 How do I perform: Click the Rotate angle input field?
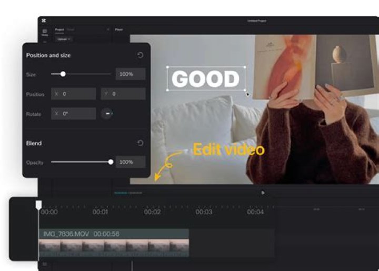pyautogui.click(x=74, y=114)
